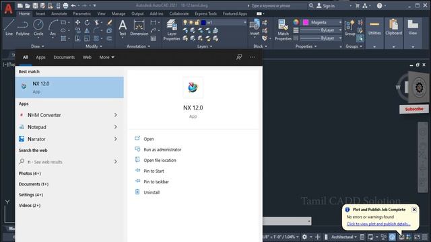Expand the Layers panel dropdown
The width and height of the screenshot is (431, 242).
click(x=205, y=46)
